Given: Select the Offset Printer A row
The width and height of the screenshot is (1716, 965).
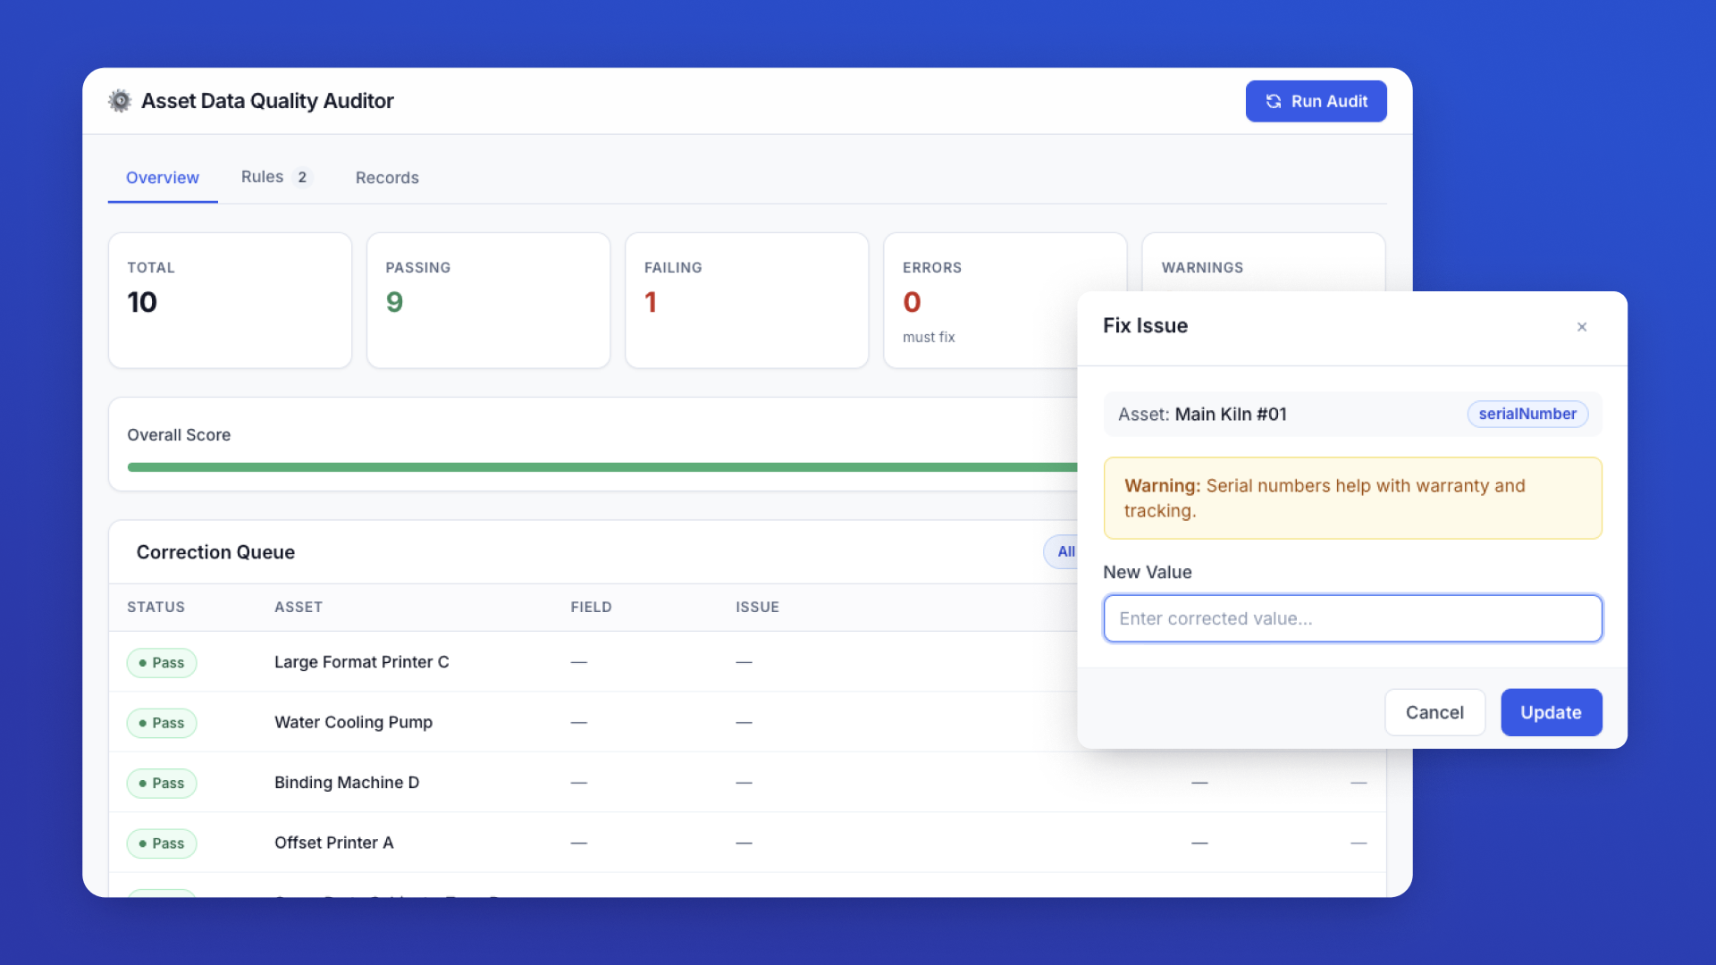Looking at the screenshot, I should (747, 843).
